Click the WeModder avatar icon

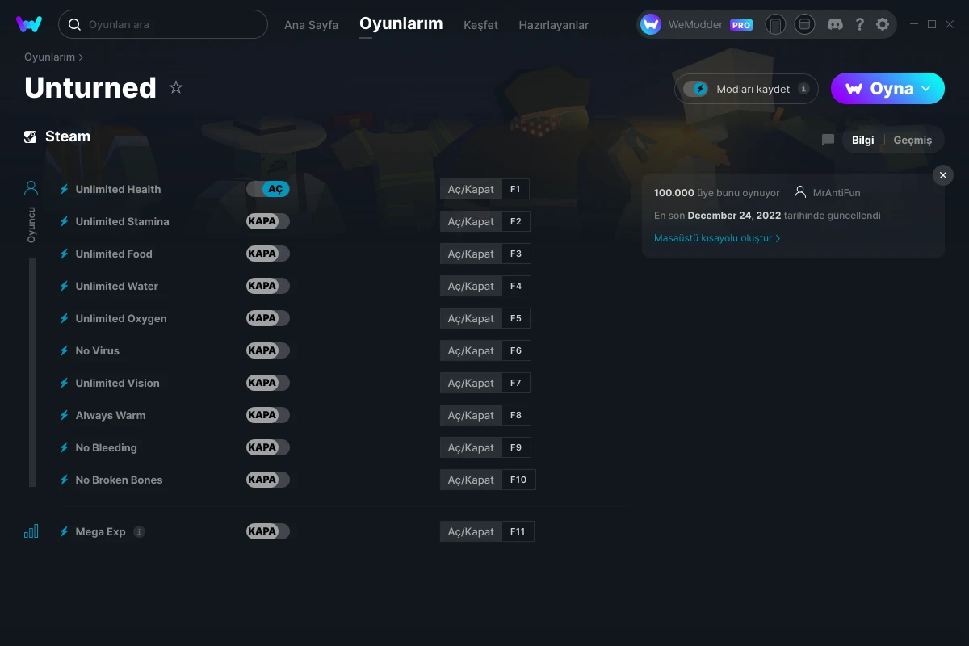click(651, 25)
